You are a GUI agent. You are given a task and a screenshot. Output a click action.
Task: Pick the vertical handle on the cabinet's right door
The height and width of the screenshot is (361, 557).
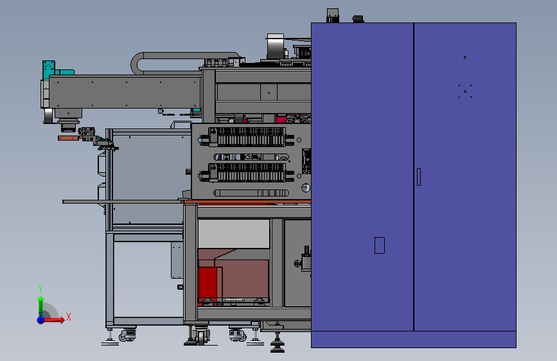point(419,177)
